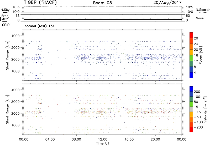Screen dimensions: 210x145
Task: Click the 28 value on Power colorbar
Action: 196,38
